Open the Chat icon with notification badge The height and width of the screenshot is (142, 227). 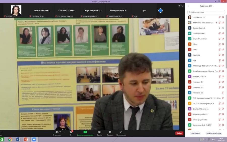[x=71, y=132]
